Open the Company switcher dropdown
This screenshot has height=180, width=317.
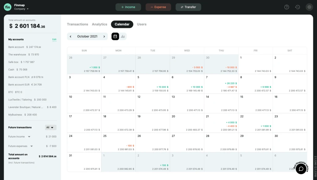click(x=20, y=9)
